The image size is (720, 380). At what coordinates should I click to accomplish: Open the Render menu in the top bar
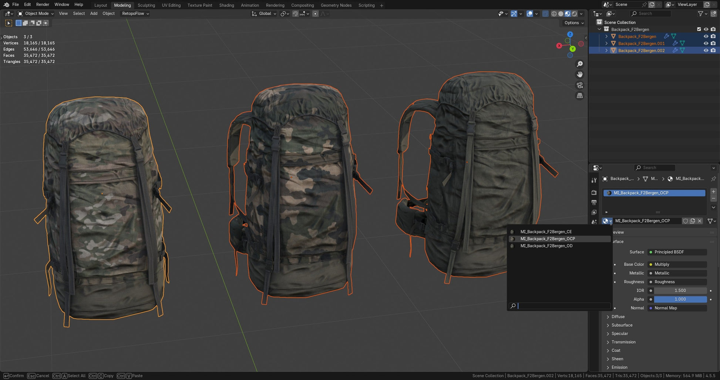click(42, 4)
